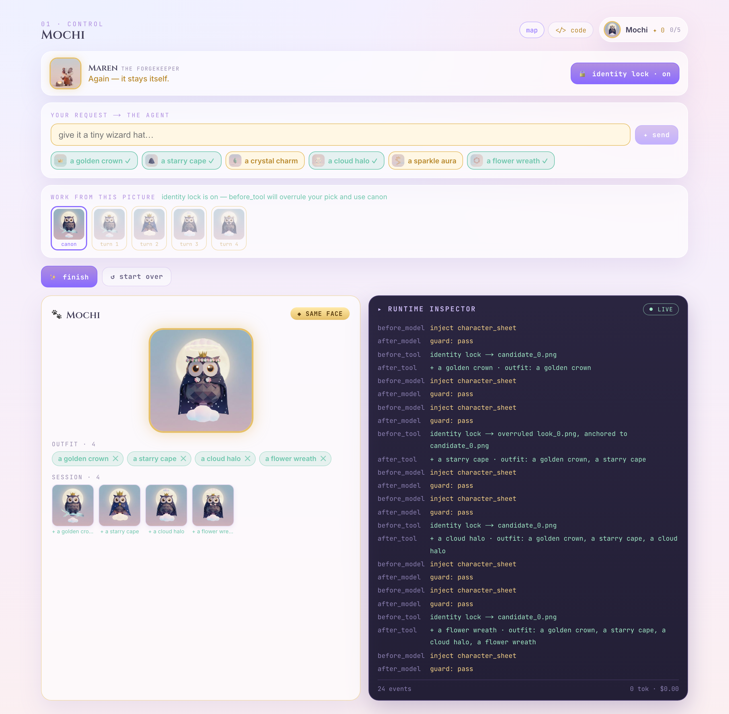Select the canon picture thumbnail

click(x=69, y=228)
